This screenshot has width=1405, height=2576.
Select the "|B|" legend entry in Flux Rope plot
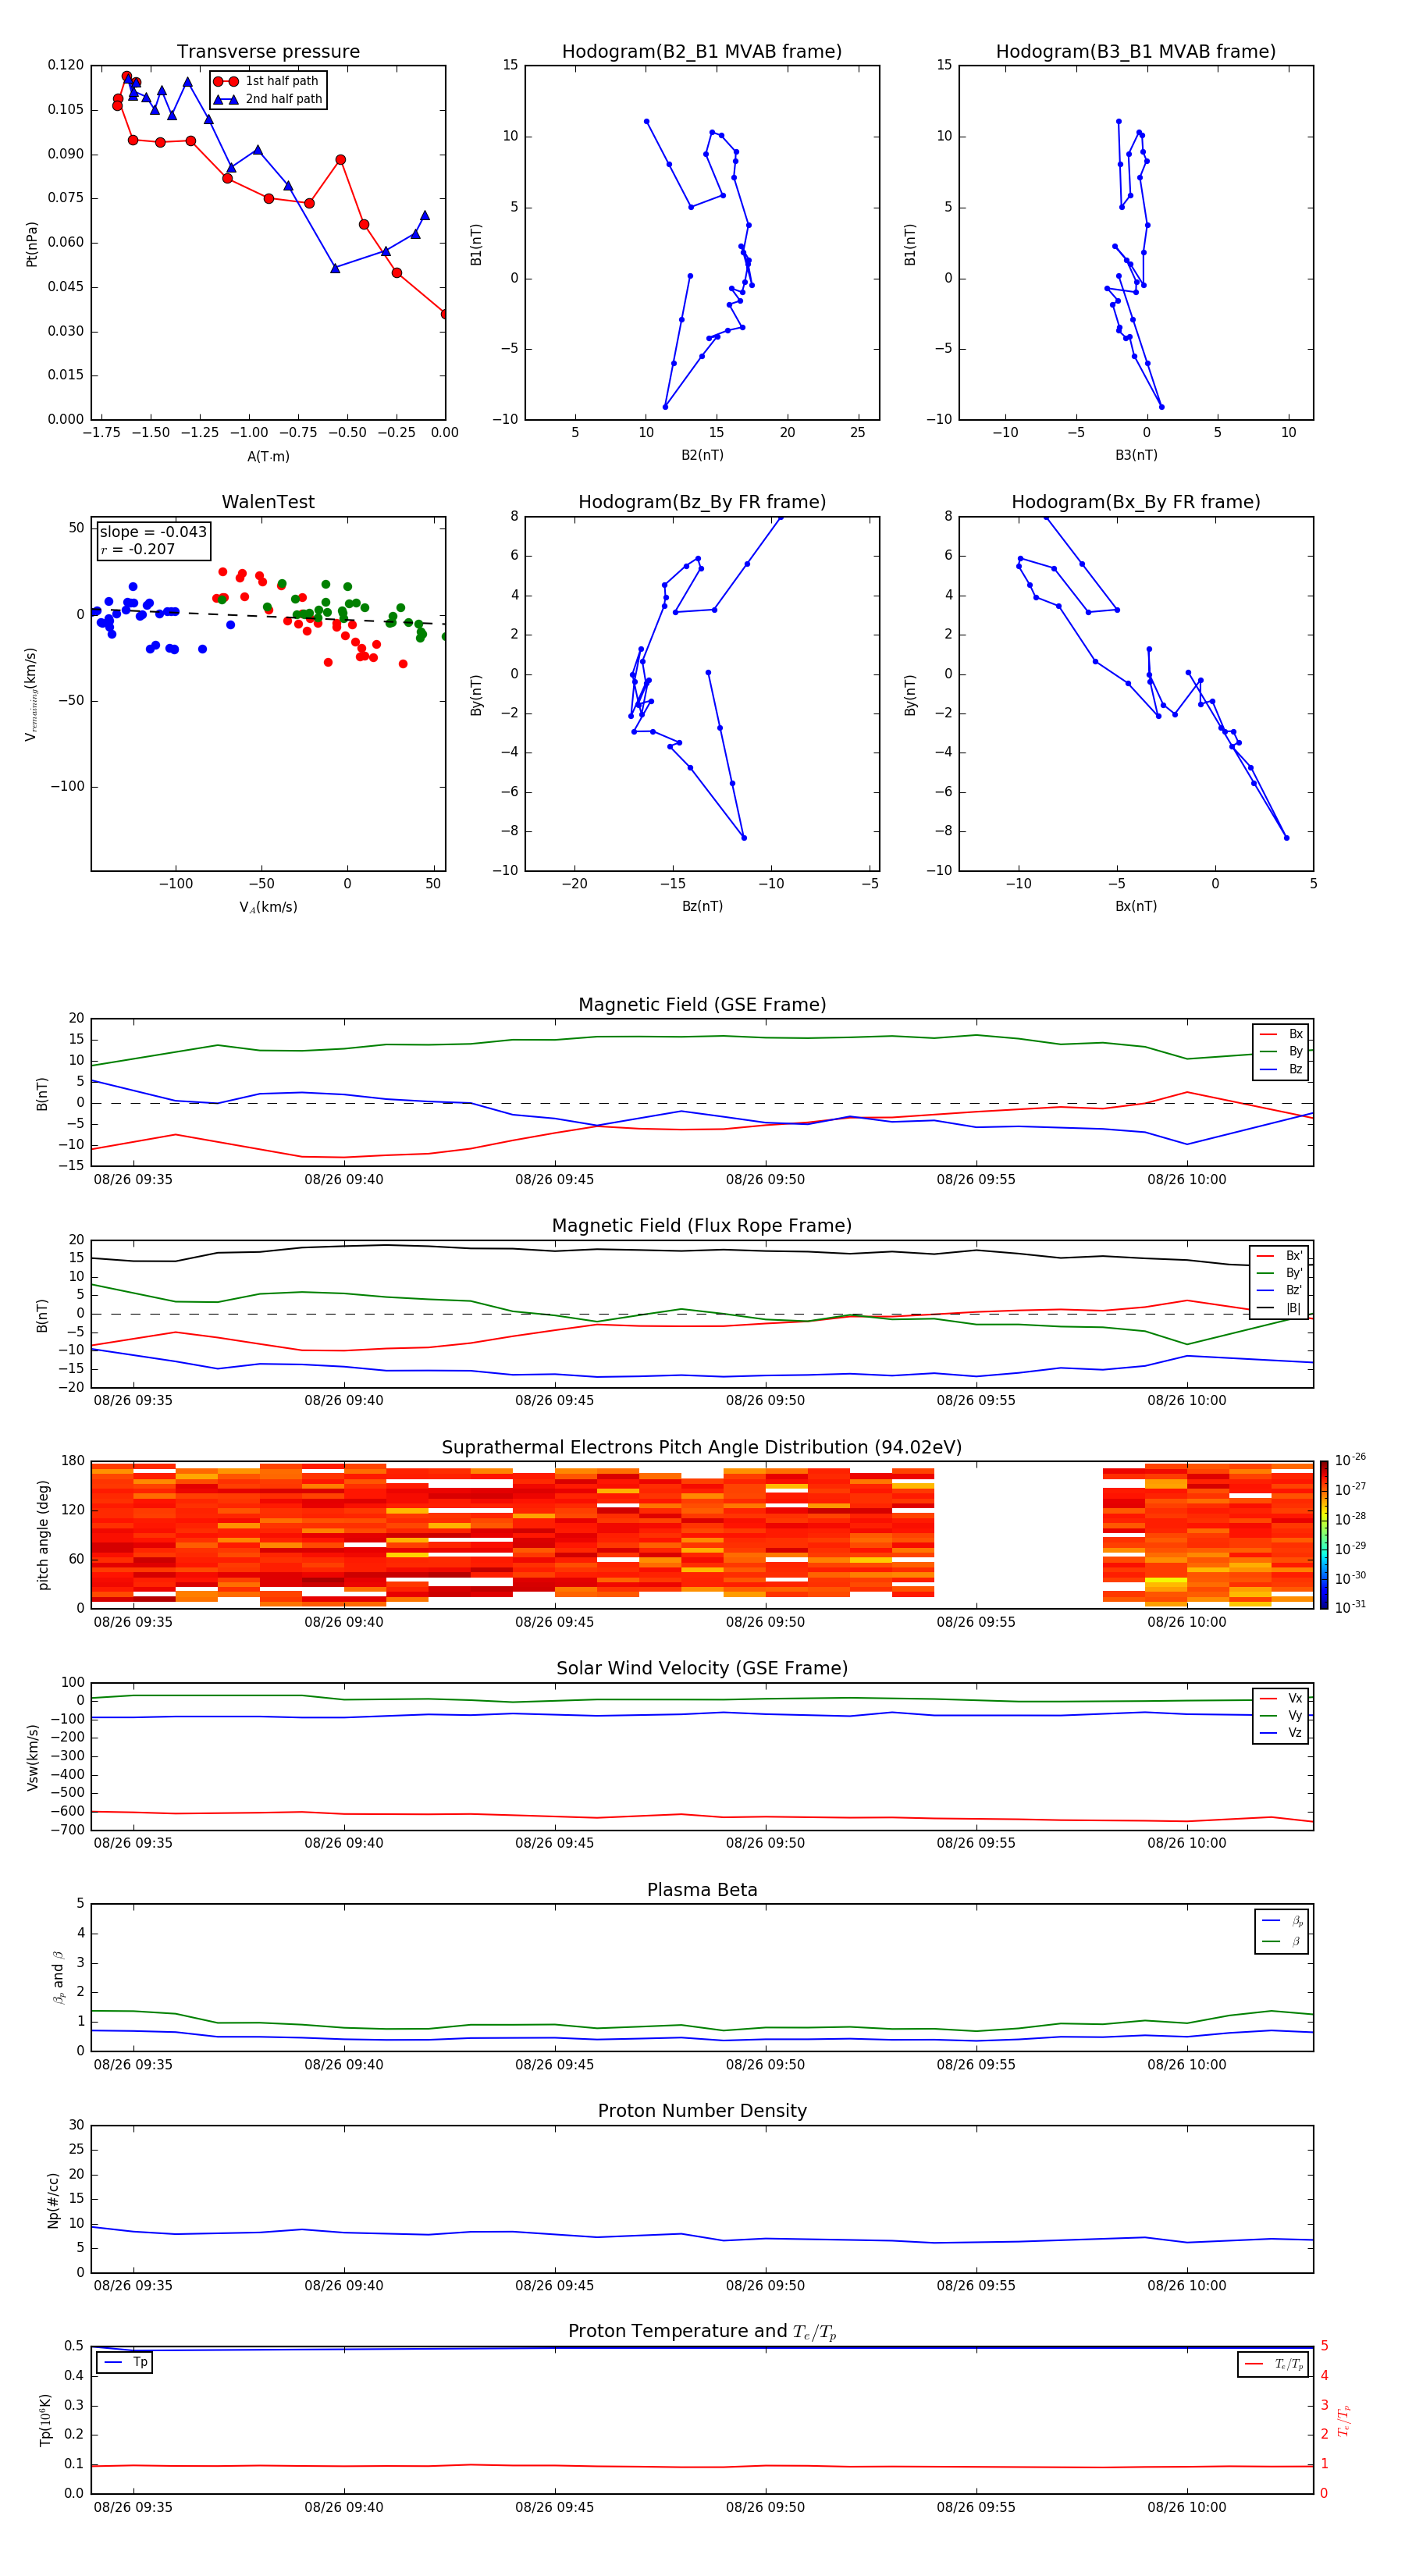pyautogui.click(x=1279, y=1308)
